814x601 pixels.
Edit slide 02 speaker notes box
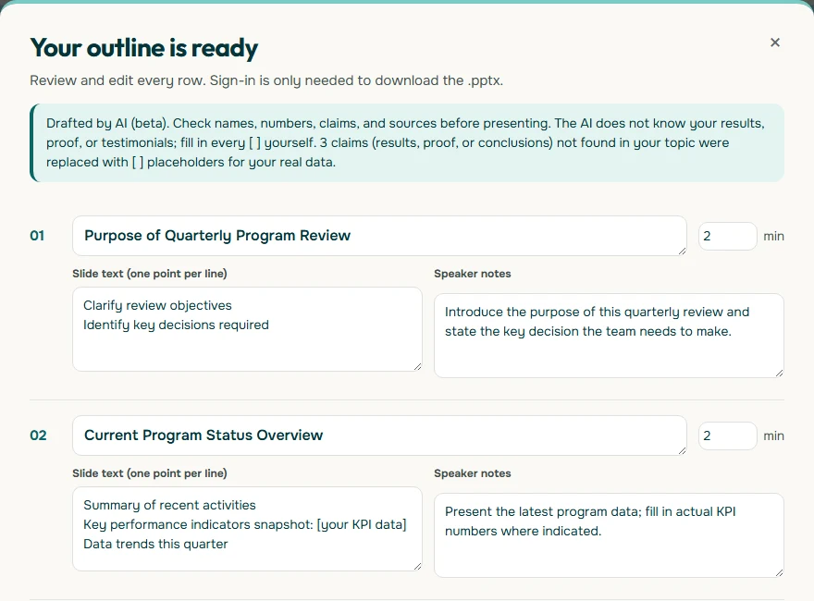pyautogui.click(x=609, y=535)
